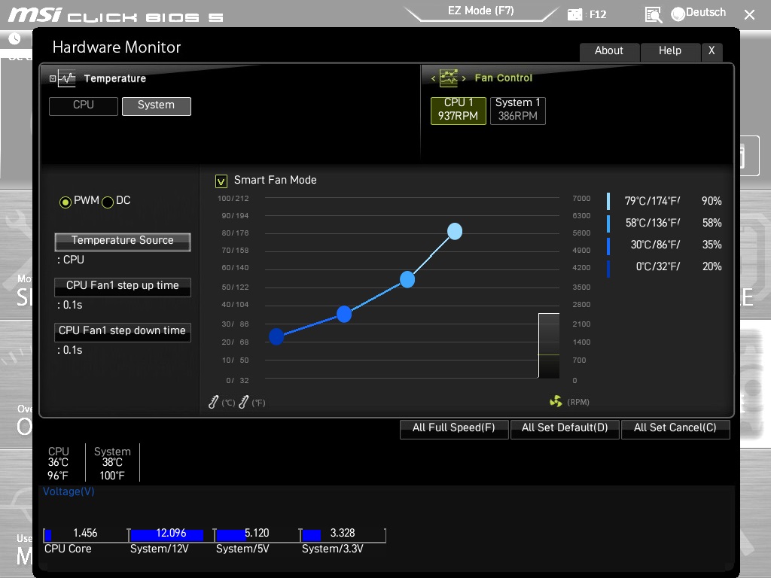Open CPU Fan1 step down time setting

pos(123,332)
